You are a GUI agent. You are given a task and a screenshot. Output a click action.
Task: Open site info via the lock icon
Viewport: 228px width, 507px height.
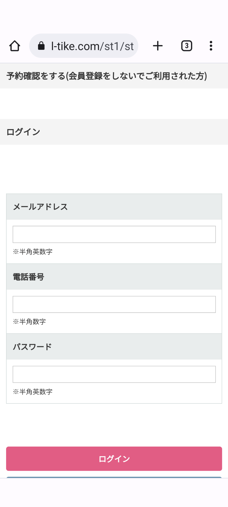(41, 46)
